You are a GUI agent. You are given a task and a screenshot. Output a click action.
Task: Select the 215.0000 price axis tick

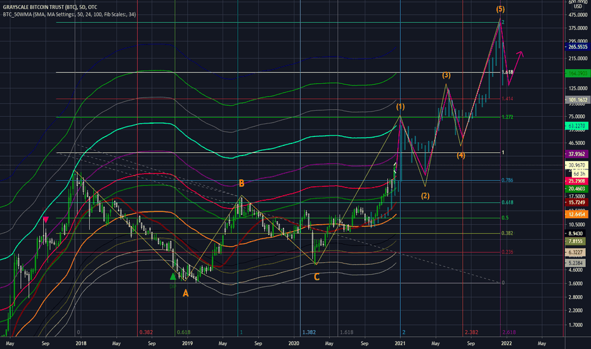click(578, 58)
